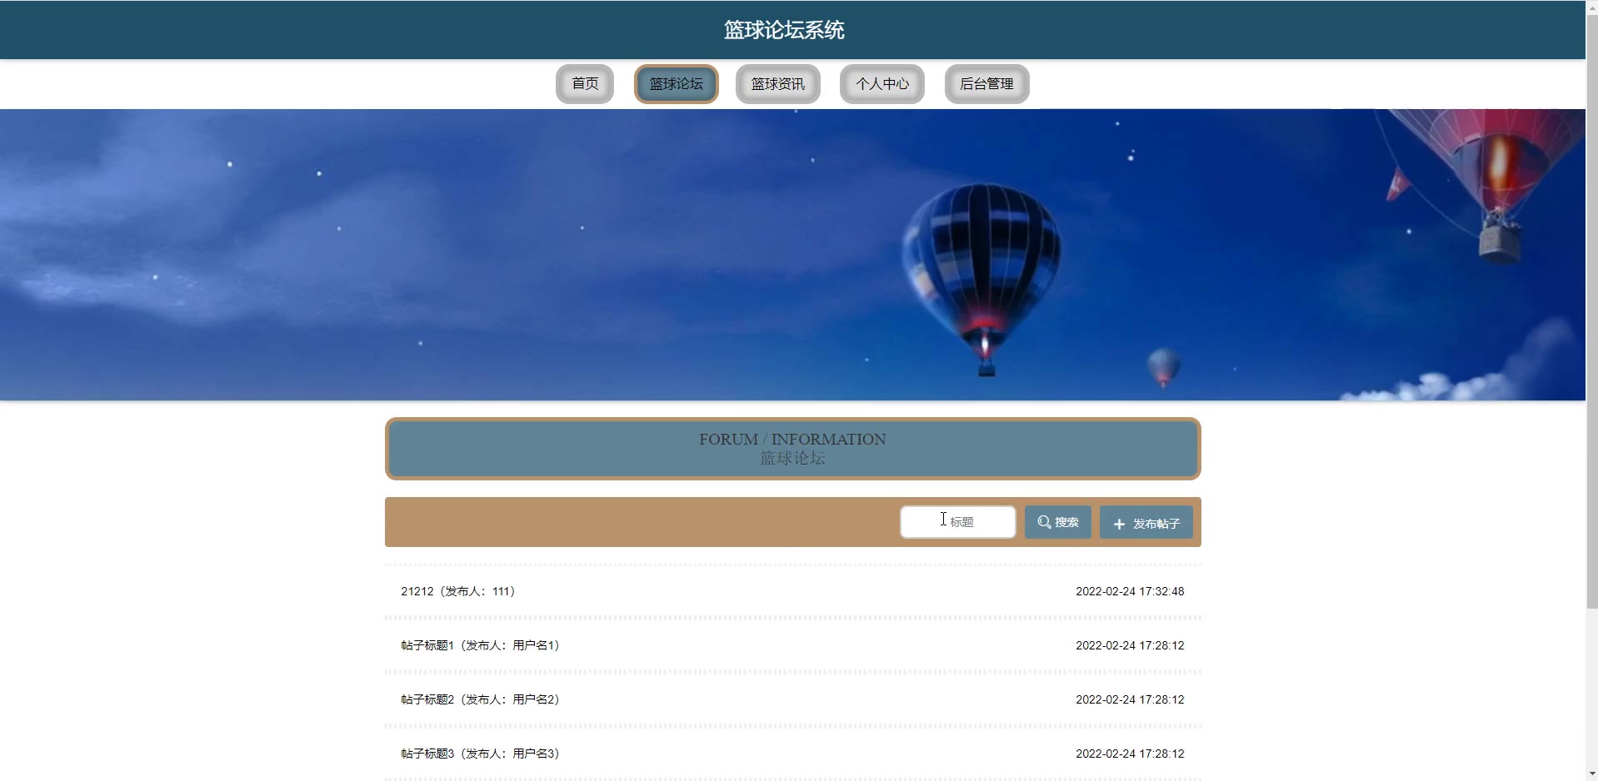
Task: Open the post titled 21212
Action: tap(792, 591)
